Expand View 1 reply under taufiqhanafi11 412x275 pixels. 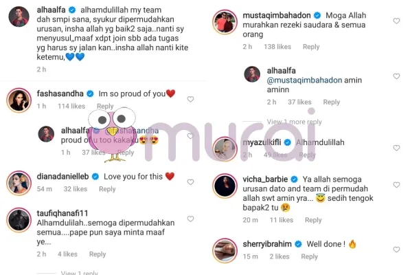(80, 273)
